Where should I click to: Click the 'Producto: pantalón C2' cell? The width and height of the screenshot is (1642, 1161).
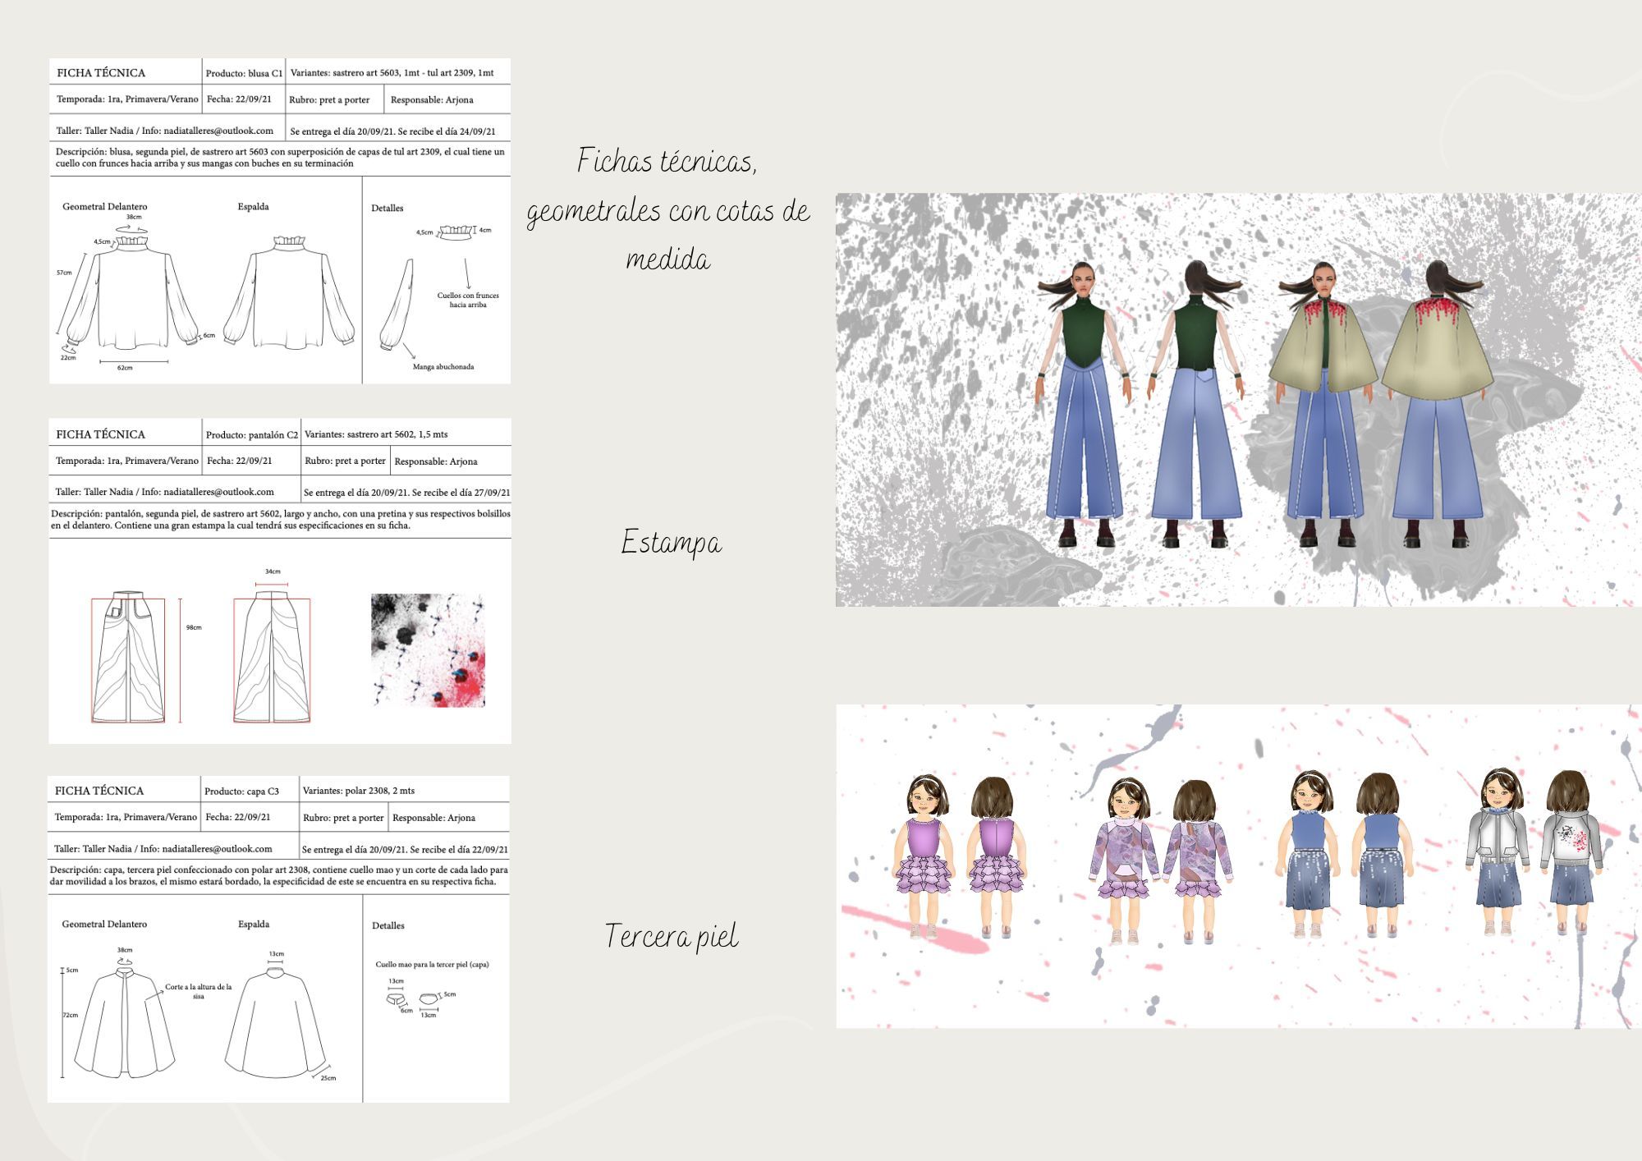[251, 434]
